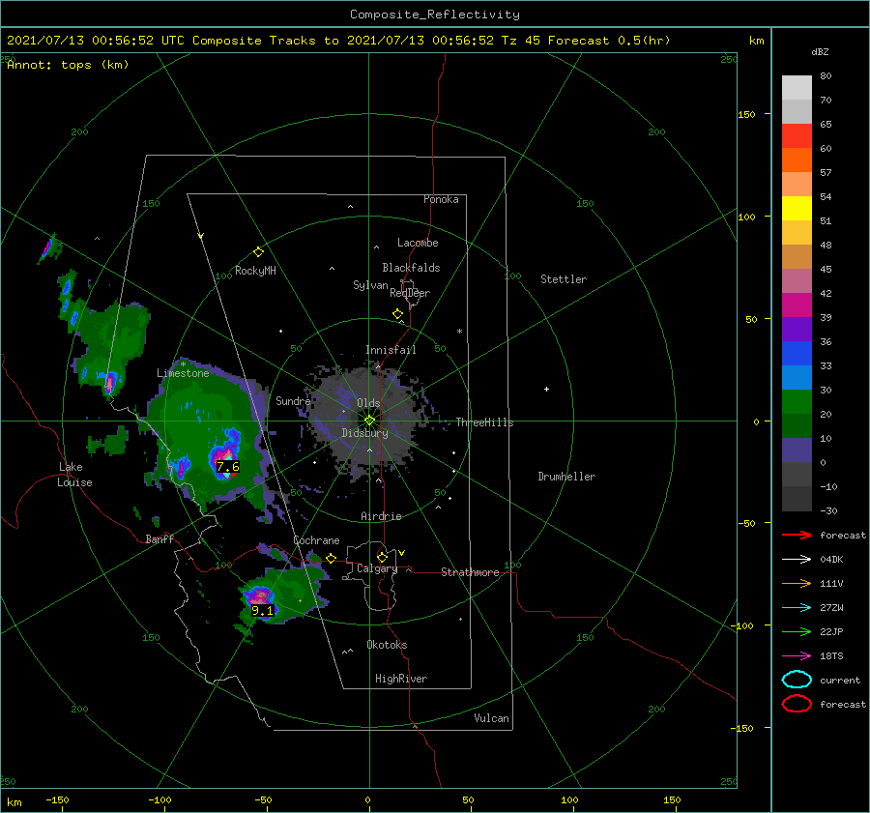The image size is (870, 813).
Task: Click the red forecast arrow in legend
Action: coord(797,535)
